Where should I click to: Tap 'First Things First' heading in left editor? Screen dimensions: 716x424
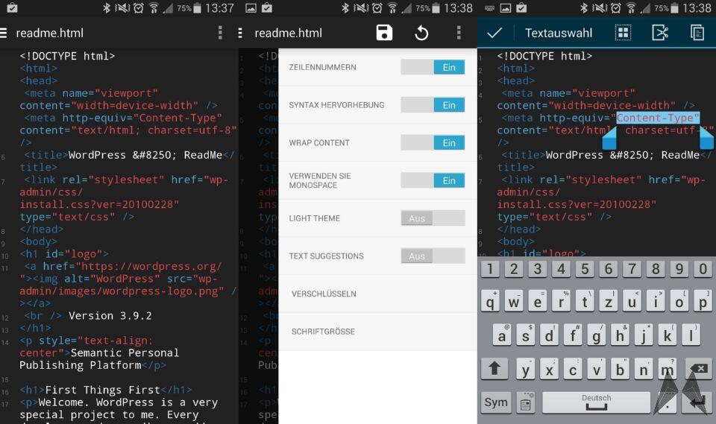(x=103, y=390)
